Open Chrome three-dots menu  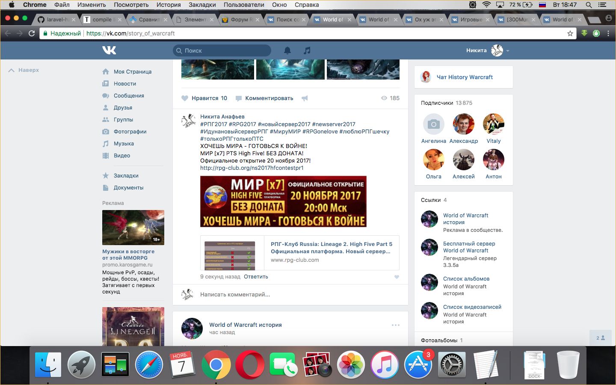pyautogui.click(x=608, y=33)
